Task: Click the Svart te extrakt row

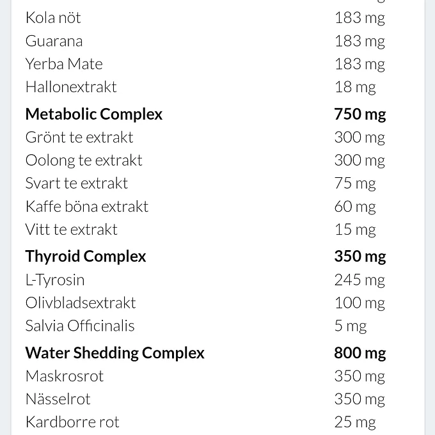Action: coord(77,183)
